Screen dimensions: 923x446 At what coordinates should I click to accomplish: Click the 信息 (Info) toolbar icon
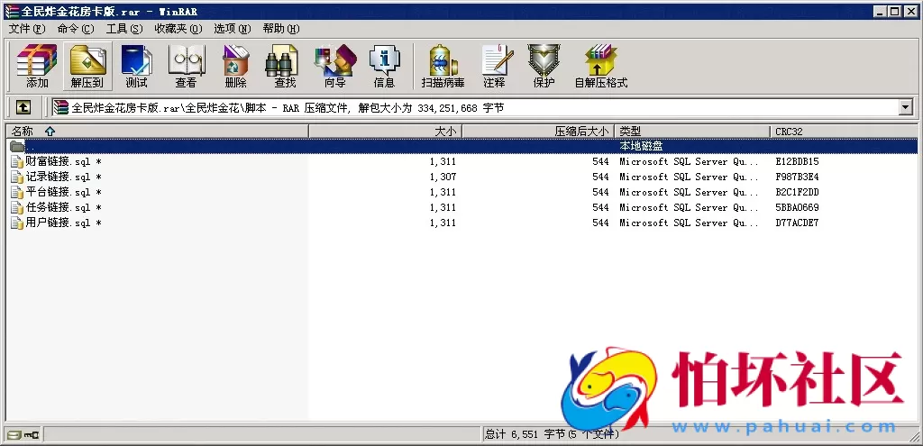tap(384, 66)
